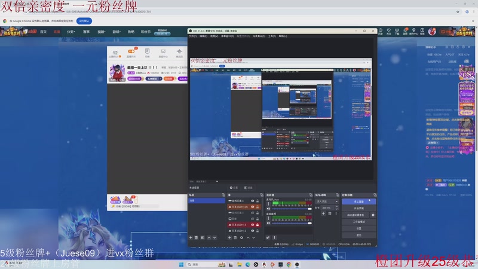Viewport: 478px width, 269px height.
Task: Open the 淡入淡出 transition dropdown
Action: click(327, 201)
